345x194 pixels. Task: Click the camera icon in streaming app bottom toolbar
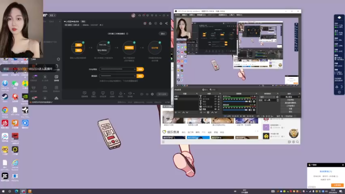(94, 93)
